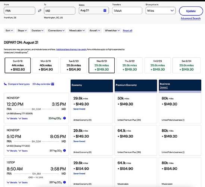The height and width of the screenshot is (187, 205).
Task: Show CO2 info for 377 kg flight
Action: (65, 150)
